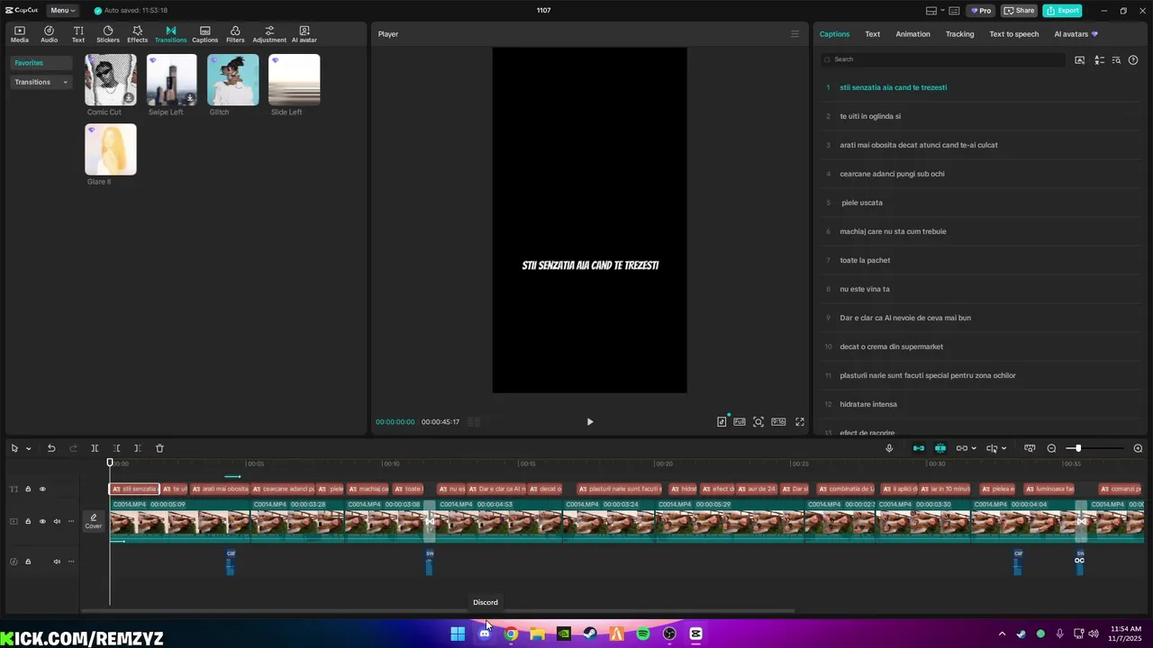Click the horizontal timeline scrollbar
Screen dimensions: 1153x648
click(x=438, y=611)
